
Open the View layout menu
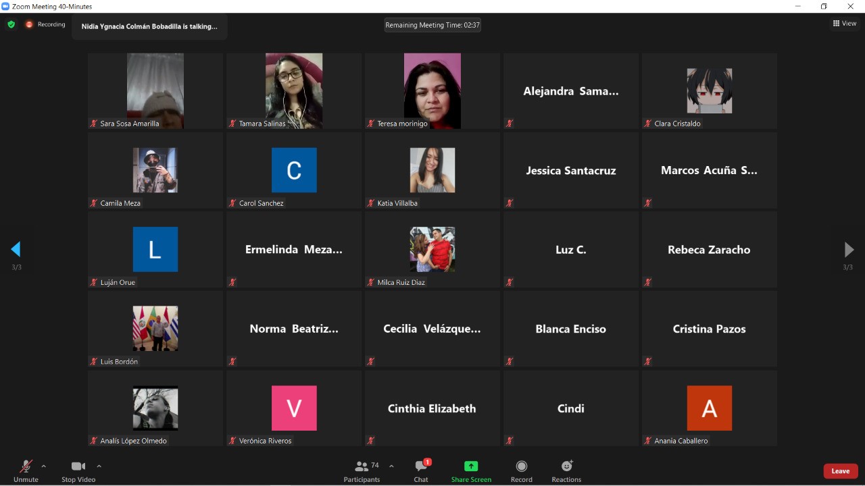(x=845, y=24)
